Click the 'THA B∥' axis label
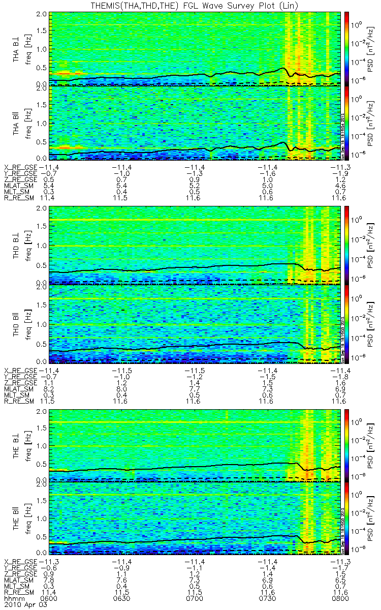381x610 pixels. point(16,123)
